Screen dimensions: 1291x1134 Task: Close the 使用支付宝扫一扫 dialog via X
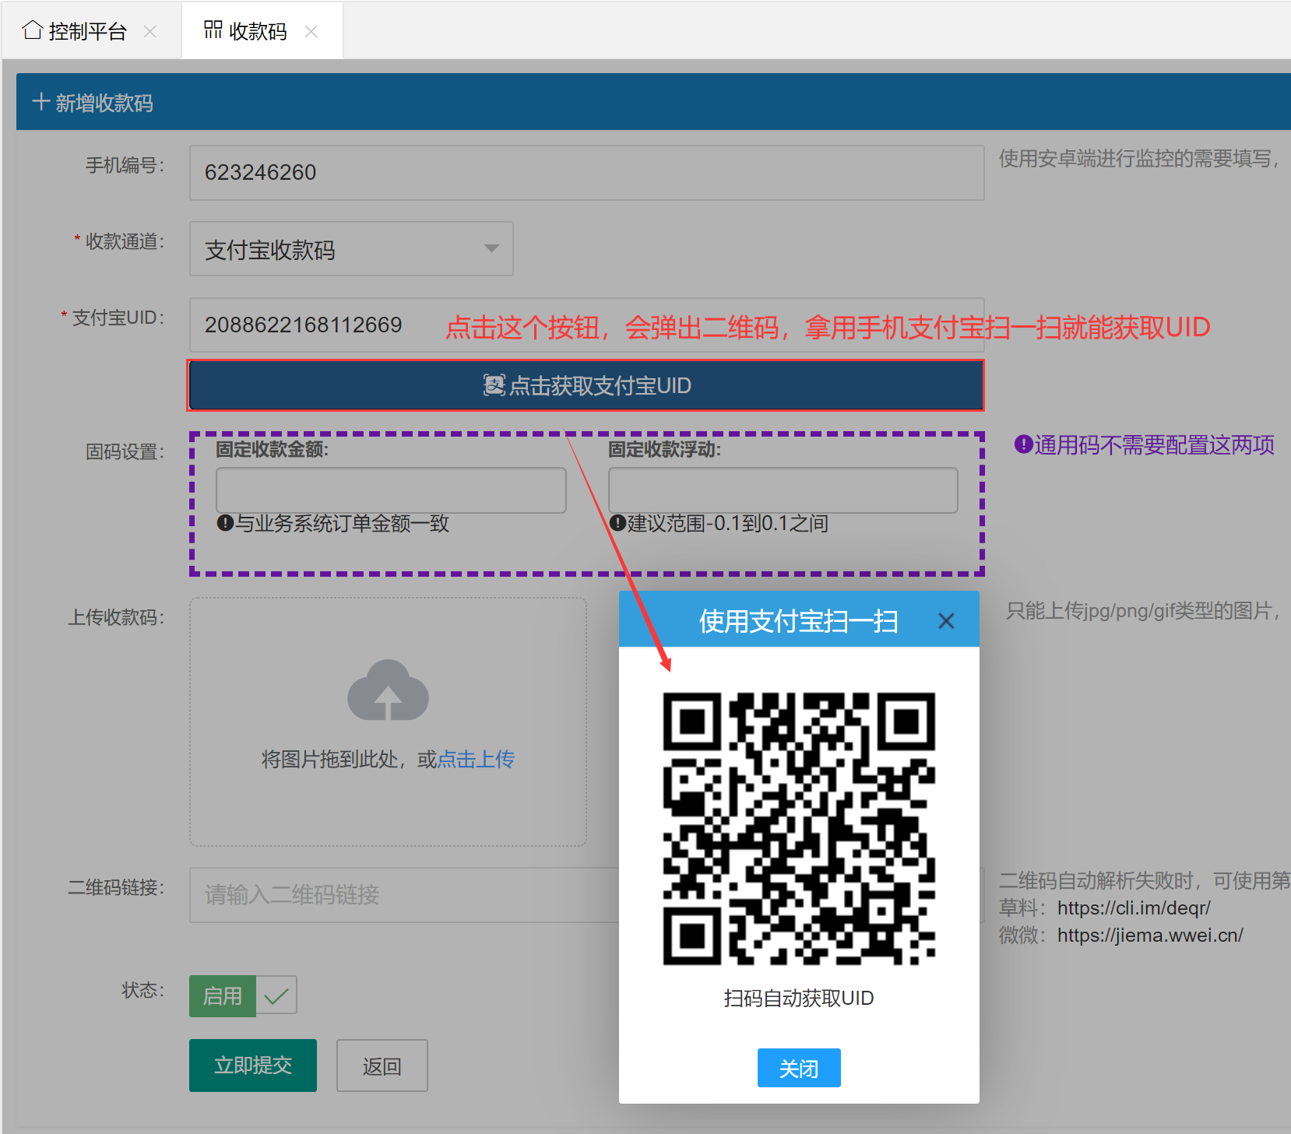click(x=946, y=621)
